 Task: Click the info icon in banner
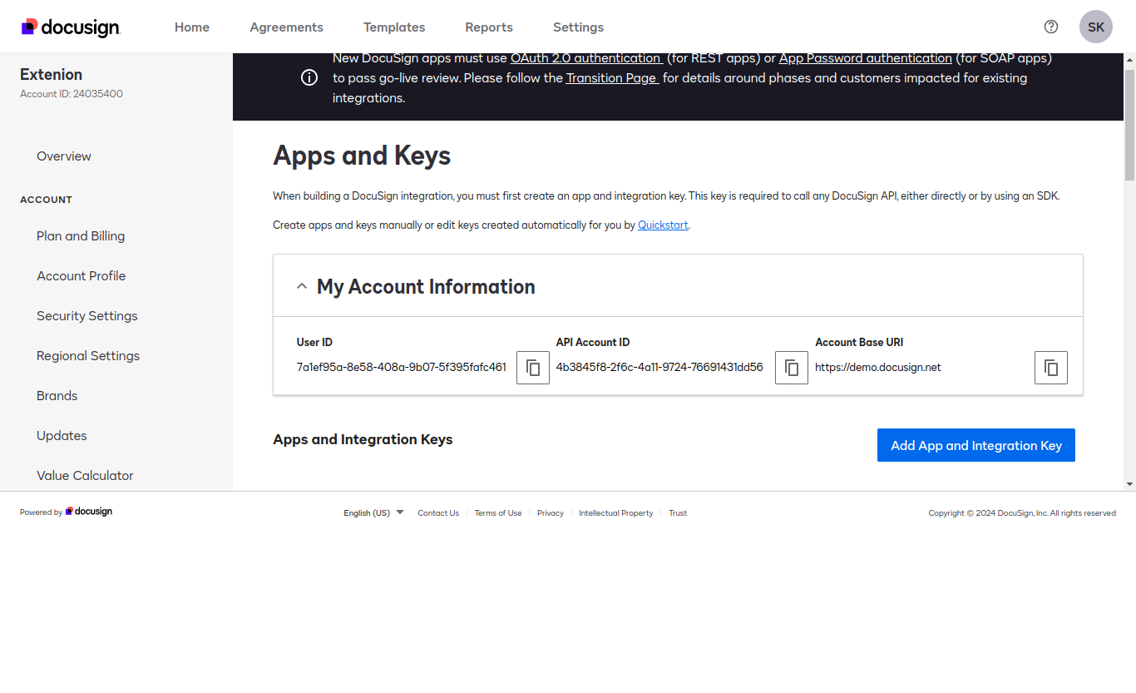[x=309, y=78]
